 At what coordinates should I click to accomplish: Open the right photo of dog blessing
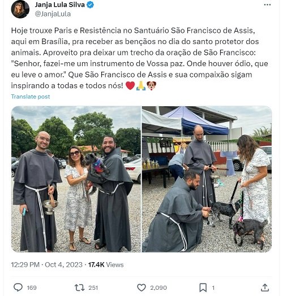point(207,179)
